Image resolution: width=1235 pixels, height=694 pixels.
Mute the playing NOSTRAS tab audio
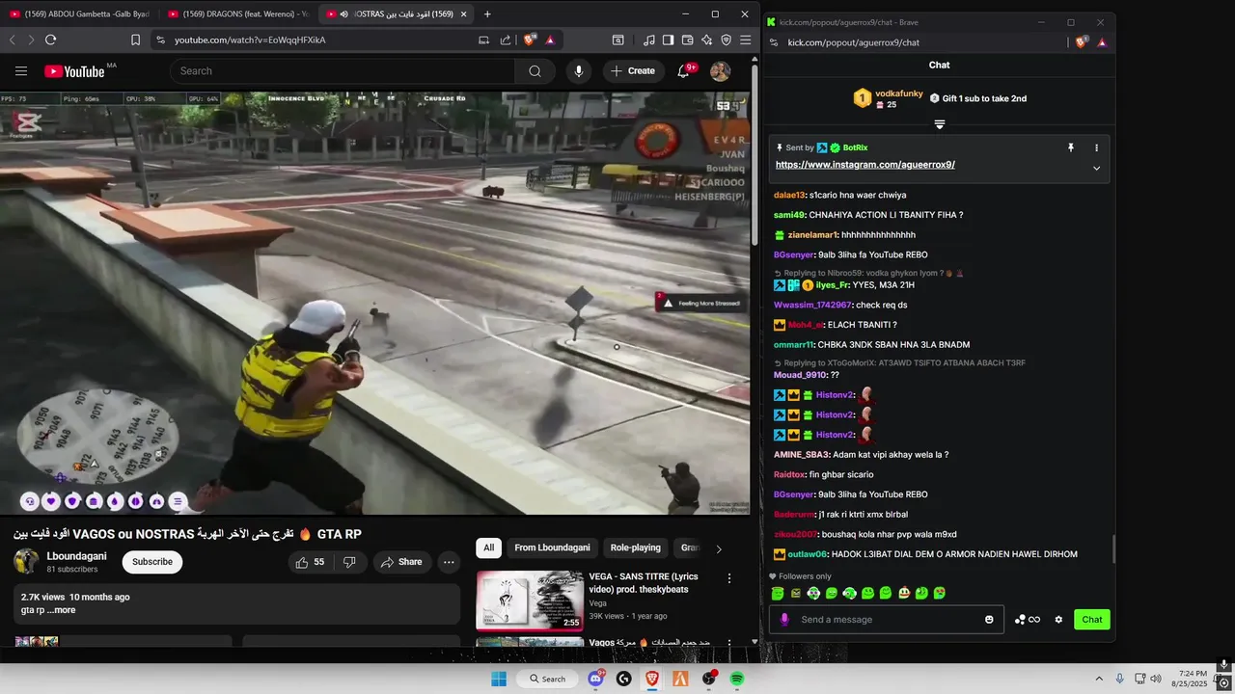pos(344,14)
